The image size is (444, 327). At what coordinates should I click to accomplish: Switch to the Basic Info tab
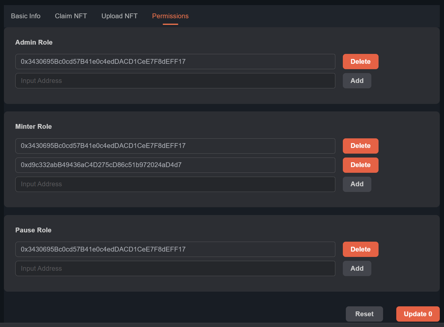26,16
